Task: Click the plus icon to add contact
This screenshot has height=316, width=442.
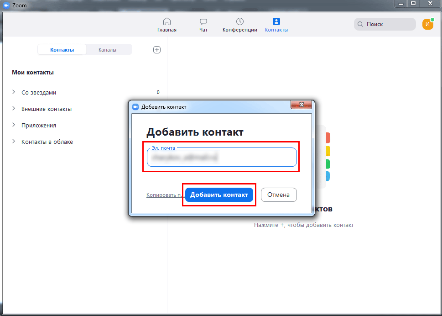Action: click(x=157, y=50)
